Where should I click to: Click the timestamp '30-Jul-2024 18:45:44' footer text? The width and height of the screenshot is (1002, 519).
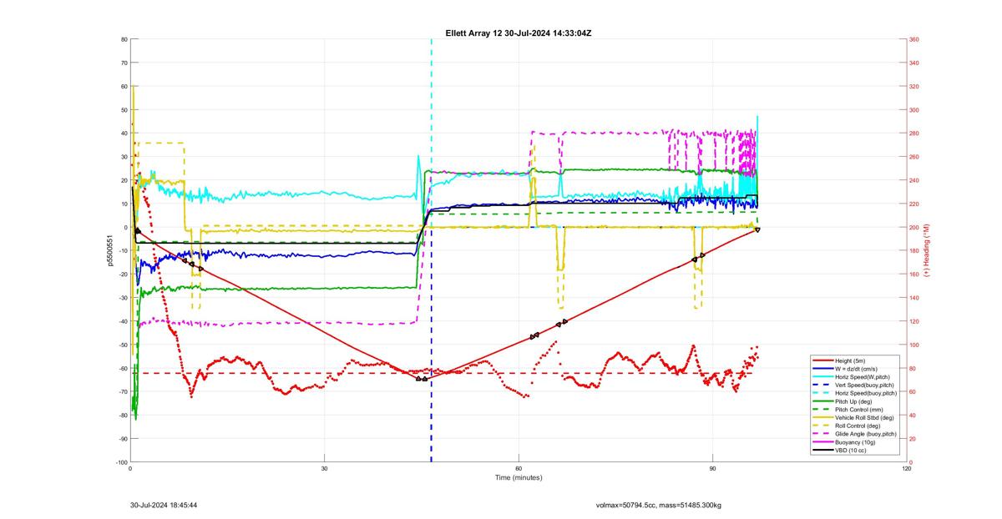(164, 505)
